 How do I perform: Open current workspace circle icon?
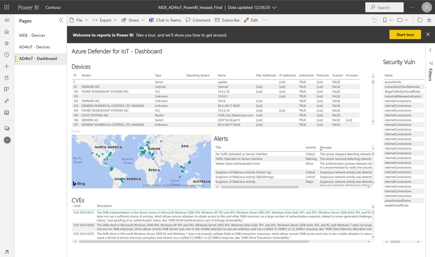click(x=7, y=140)
